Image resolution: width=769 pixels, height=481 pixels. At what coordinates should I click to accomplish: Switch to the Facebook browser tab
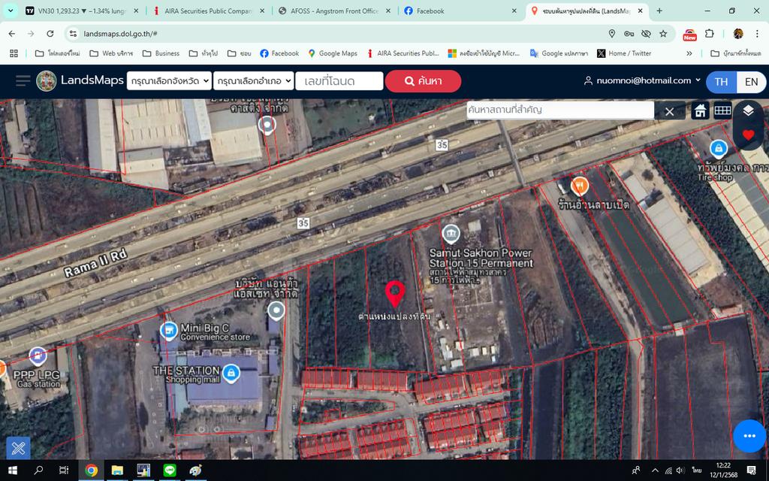coord(458,11)
